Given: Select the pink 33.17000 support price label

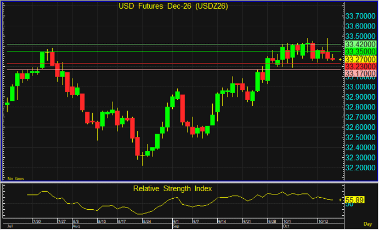Looking at the screenshot, I should 360,73.
